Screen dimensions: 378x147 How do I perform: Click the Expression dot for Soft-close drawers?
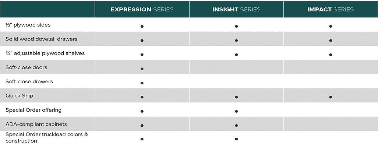coord(142,83)
